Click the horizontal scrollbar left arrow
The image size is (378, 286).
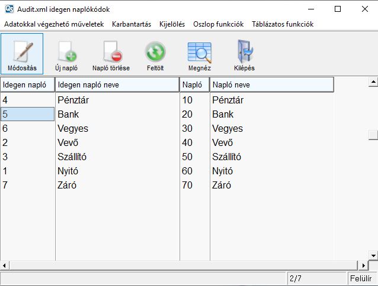5,265
